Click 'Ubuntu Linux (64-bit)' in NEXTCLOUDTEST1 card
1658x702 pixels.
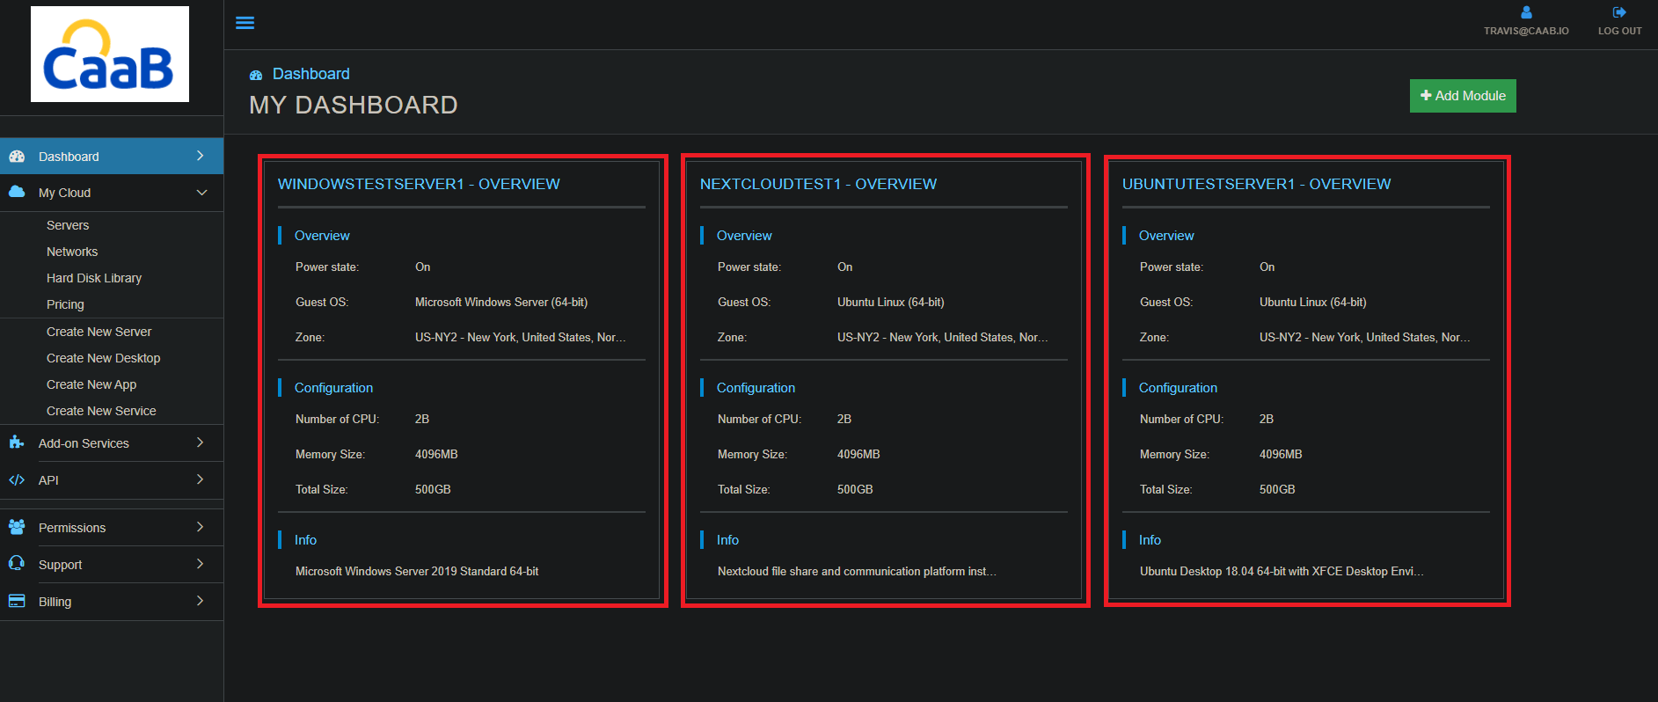coord(891,302)
